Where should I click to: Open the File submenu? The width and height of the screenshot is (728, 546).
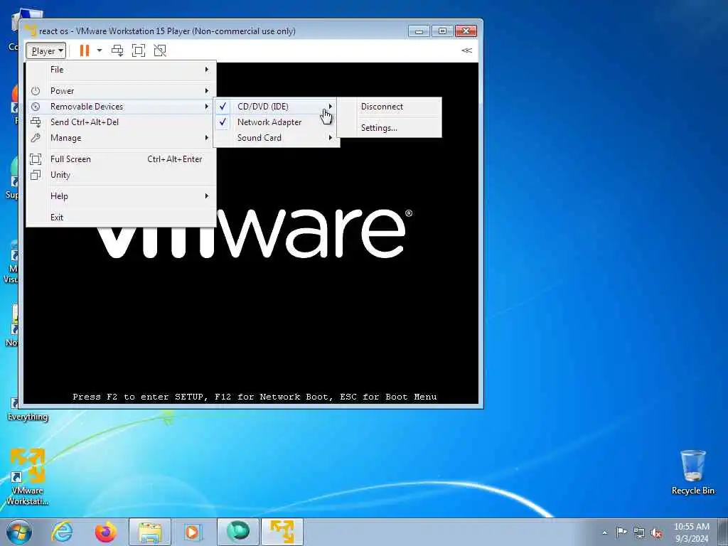[122, 70]
